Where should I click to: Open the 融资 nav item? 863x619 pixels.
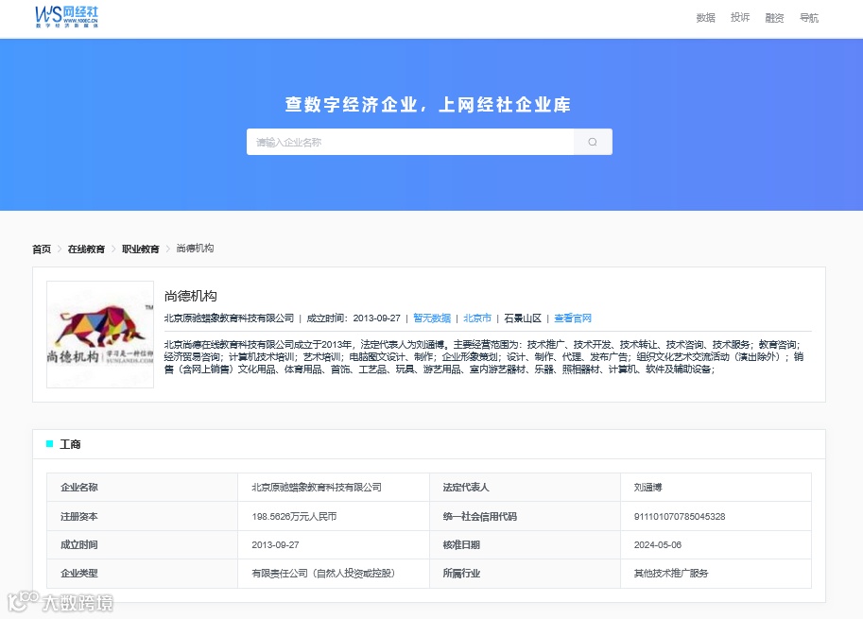pos(774,18)
